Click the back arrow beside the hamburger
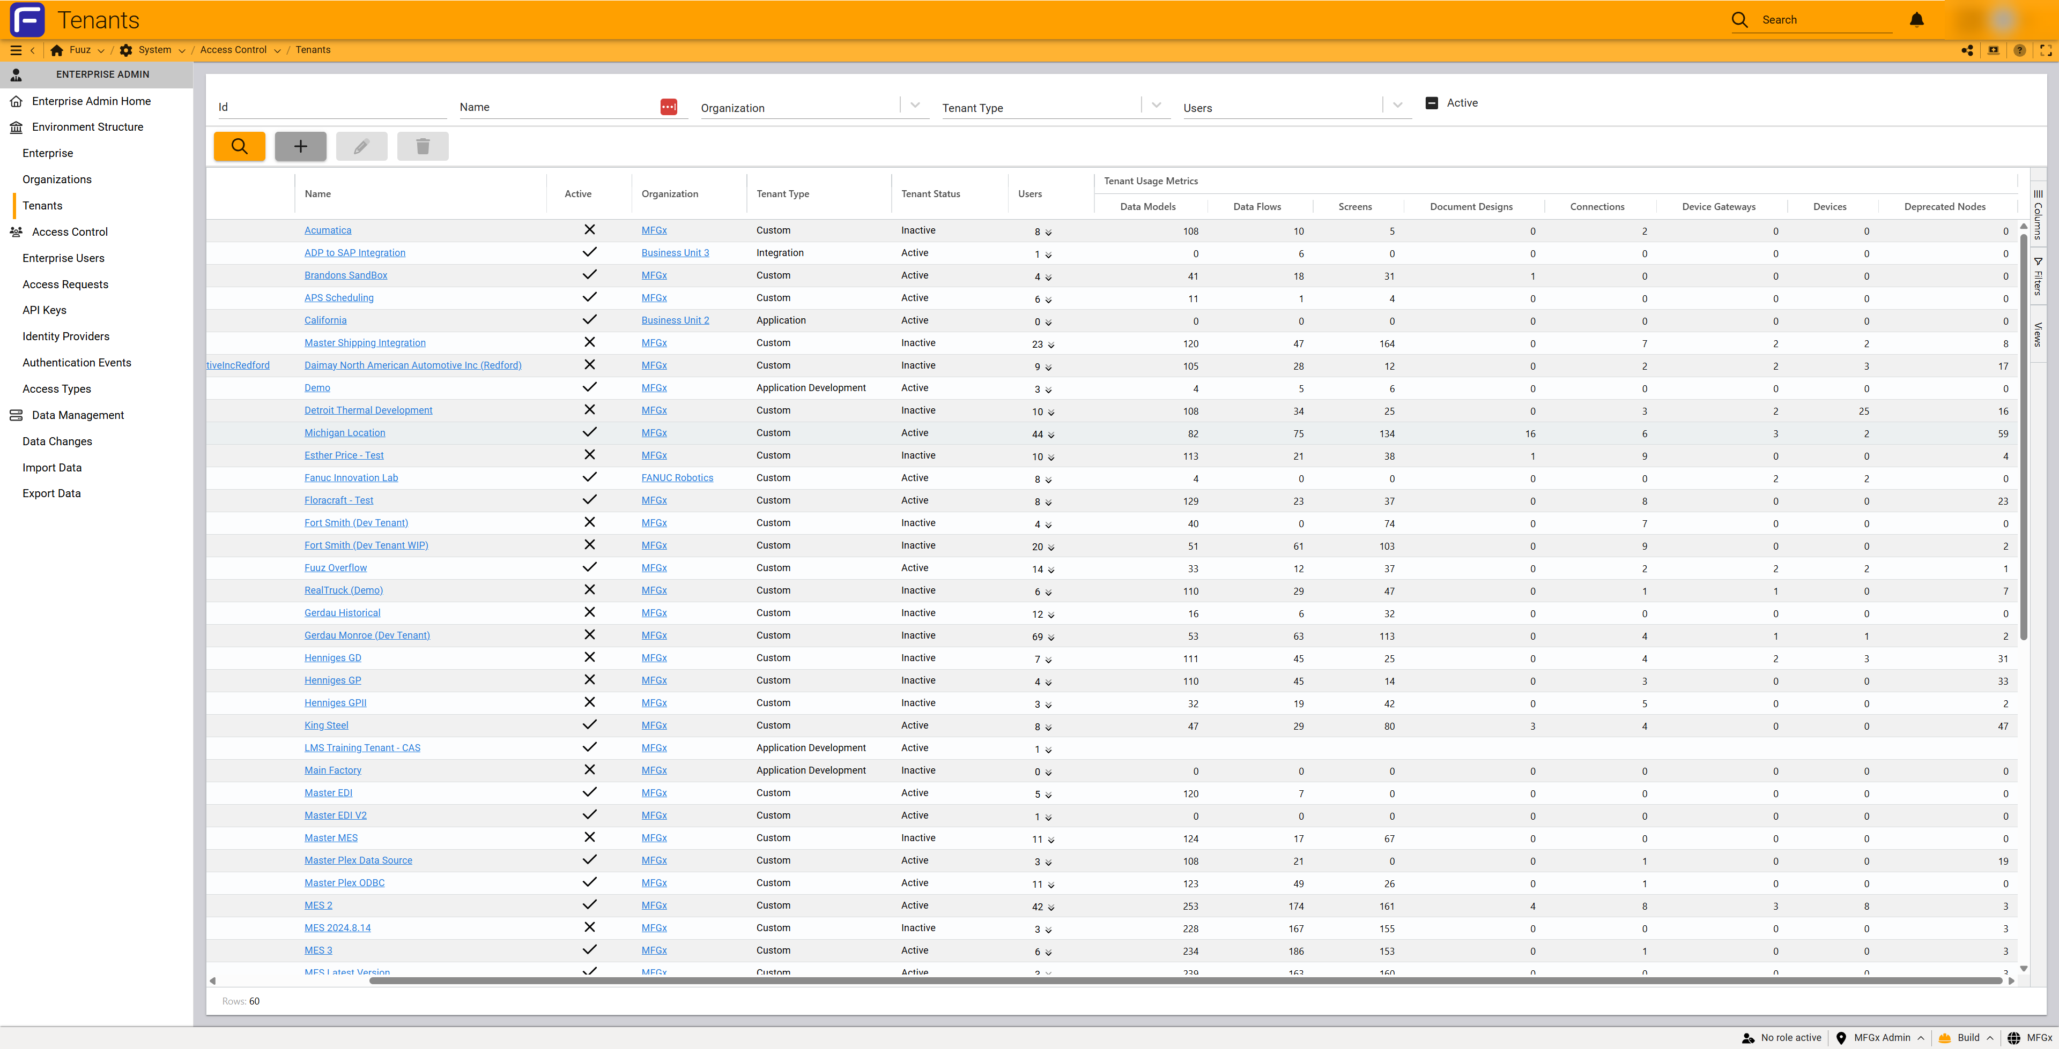The image size is (2059, 1049). coord(33,49)
